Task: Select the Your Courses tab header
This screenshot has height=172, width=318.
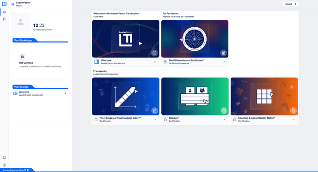Action: tap(21, 87)
